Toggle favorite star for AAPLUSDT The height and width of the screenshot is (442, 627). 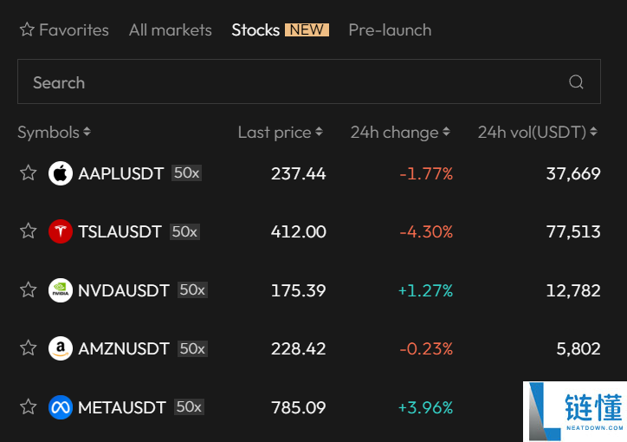pyautogui.click(x=29, y=172)
